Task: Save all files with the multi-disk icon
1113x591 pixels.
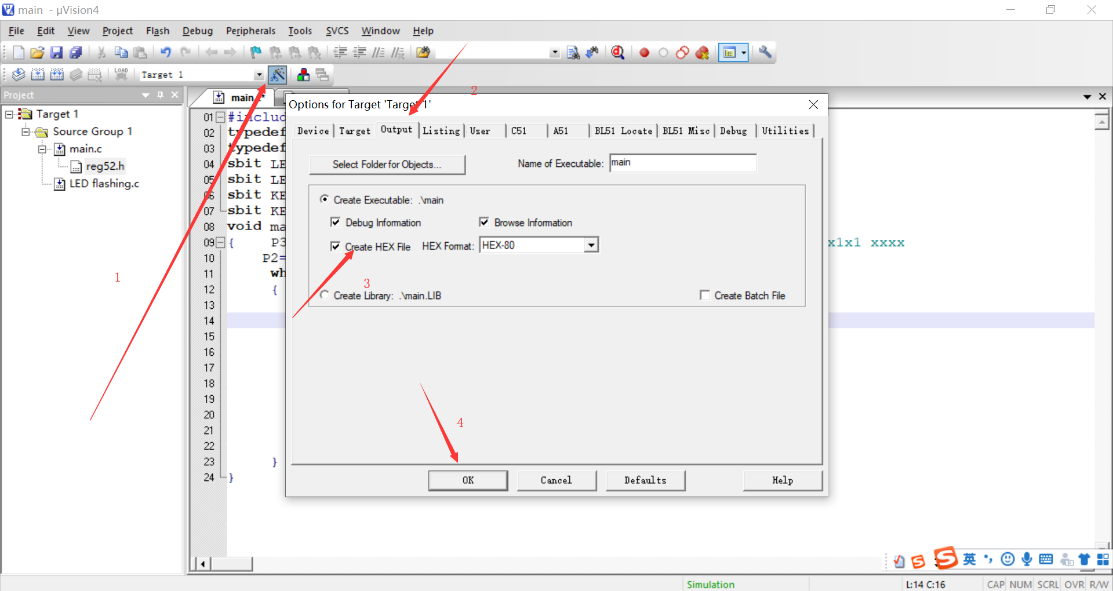Action: [75, 53]
